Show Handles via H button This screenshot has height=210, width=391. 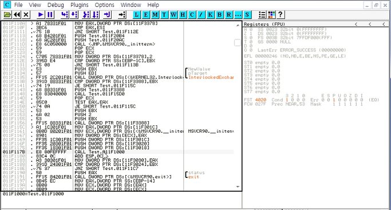coord(183,15)
